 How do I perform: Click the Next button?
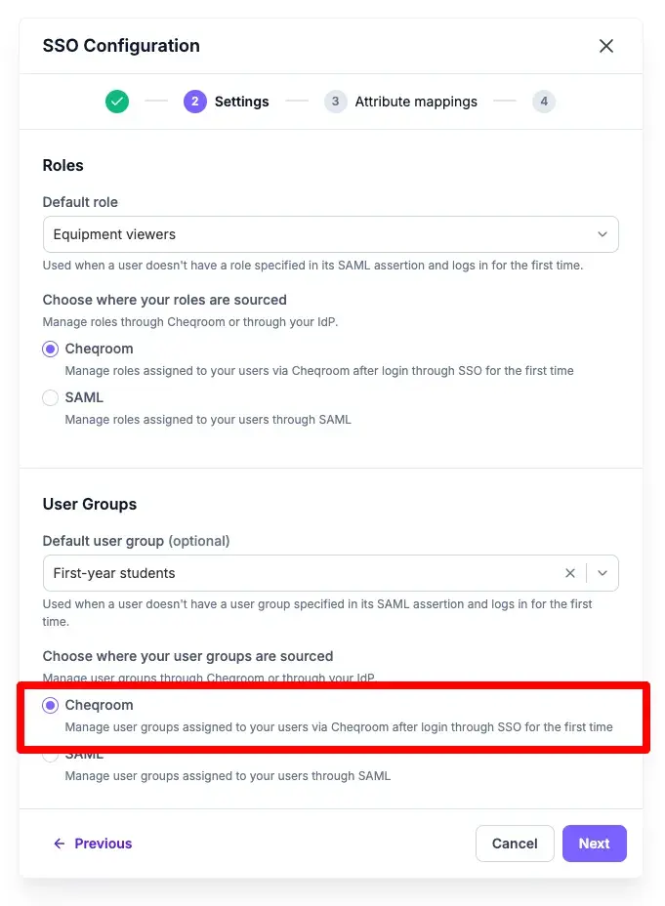pos(595,844)
